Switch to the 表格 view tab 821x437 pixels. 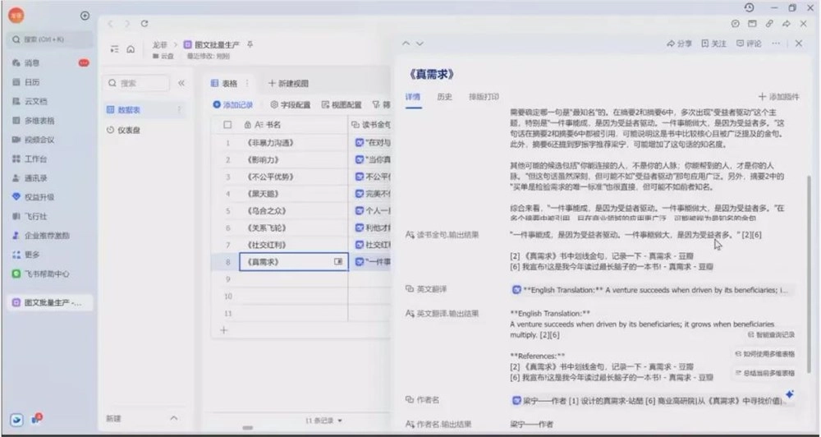[x=224, y=83]
